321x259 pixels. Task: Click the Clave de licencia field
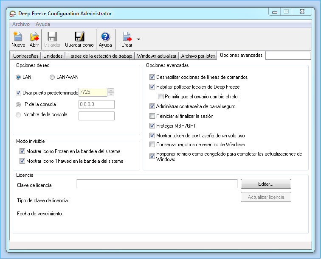click(x=157, y=184)
